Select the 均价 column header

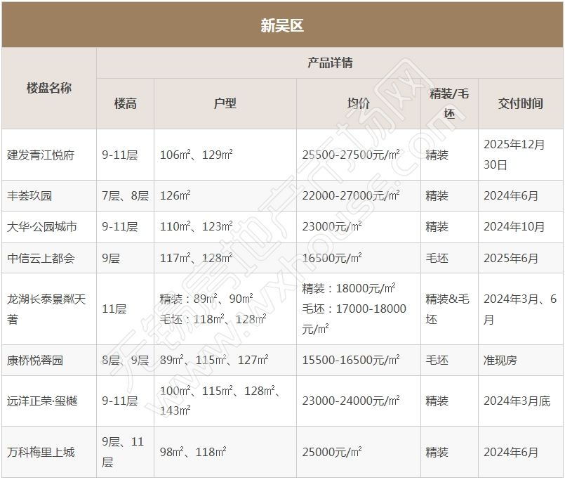(x=358, y=103)
